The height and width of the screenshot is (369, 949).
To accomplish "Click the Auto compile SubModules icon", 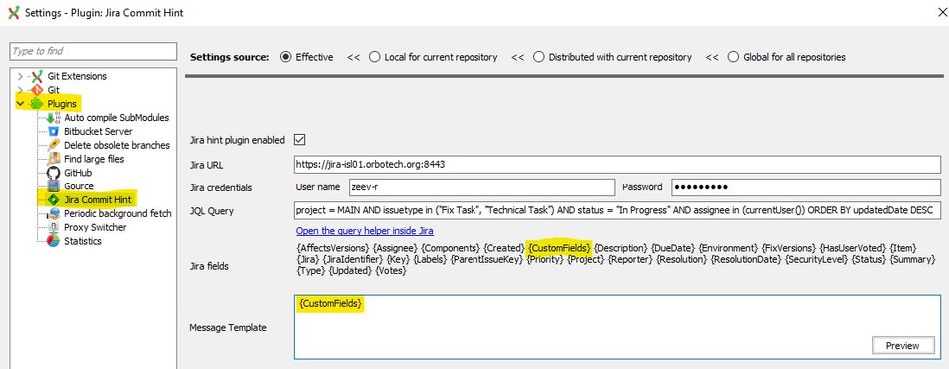I will pos(54,117).
